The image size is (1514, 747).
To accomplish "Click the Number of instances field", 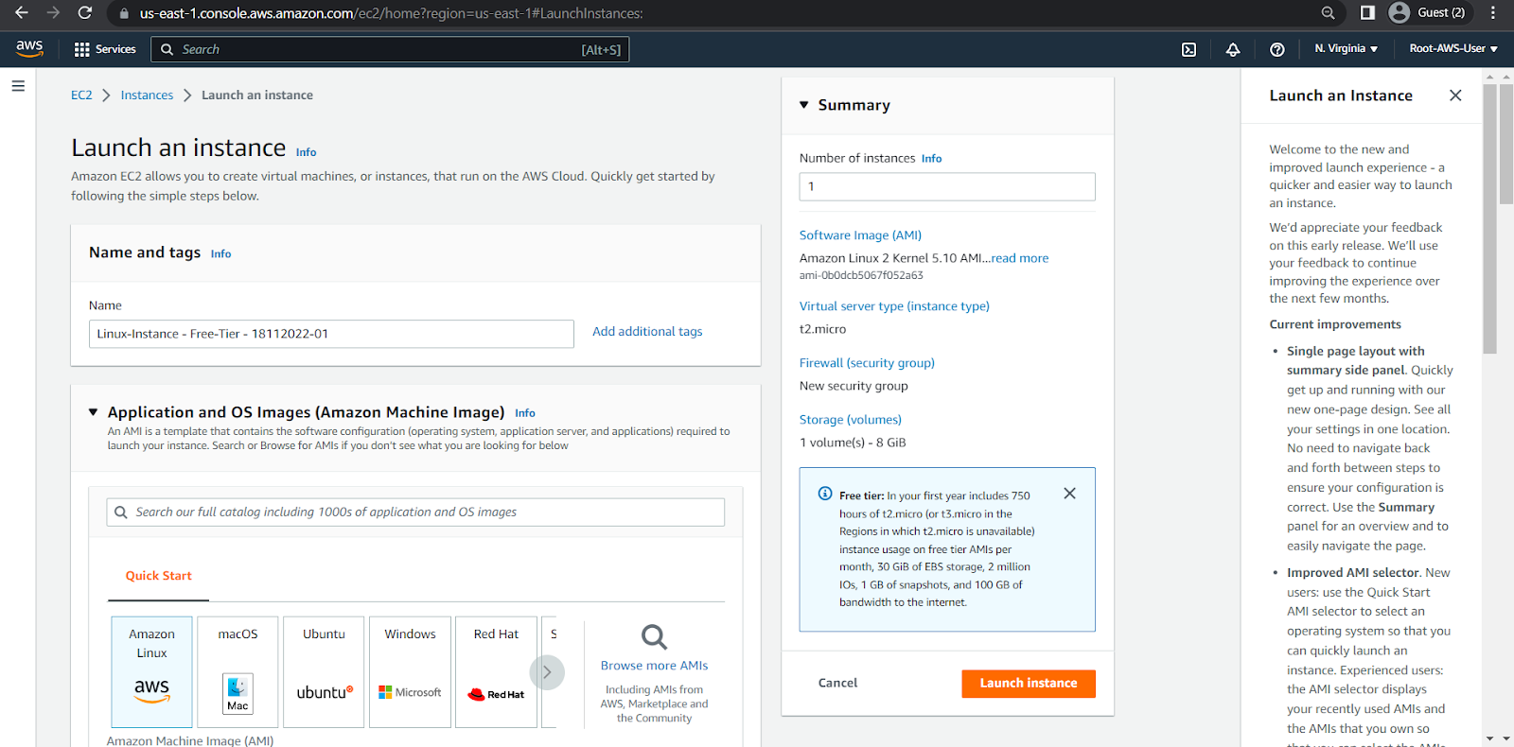I will (947, 186).
